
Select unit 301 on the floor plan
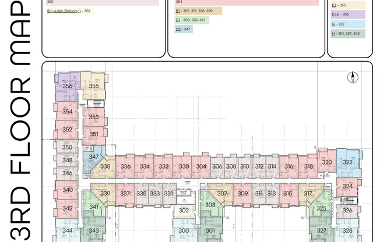[x=210, y=230]
